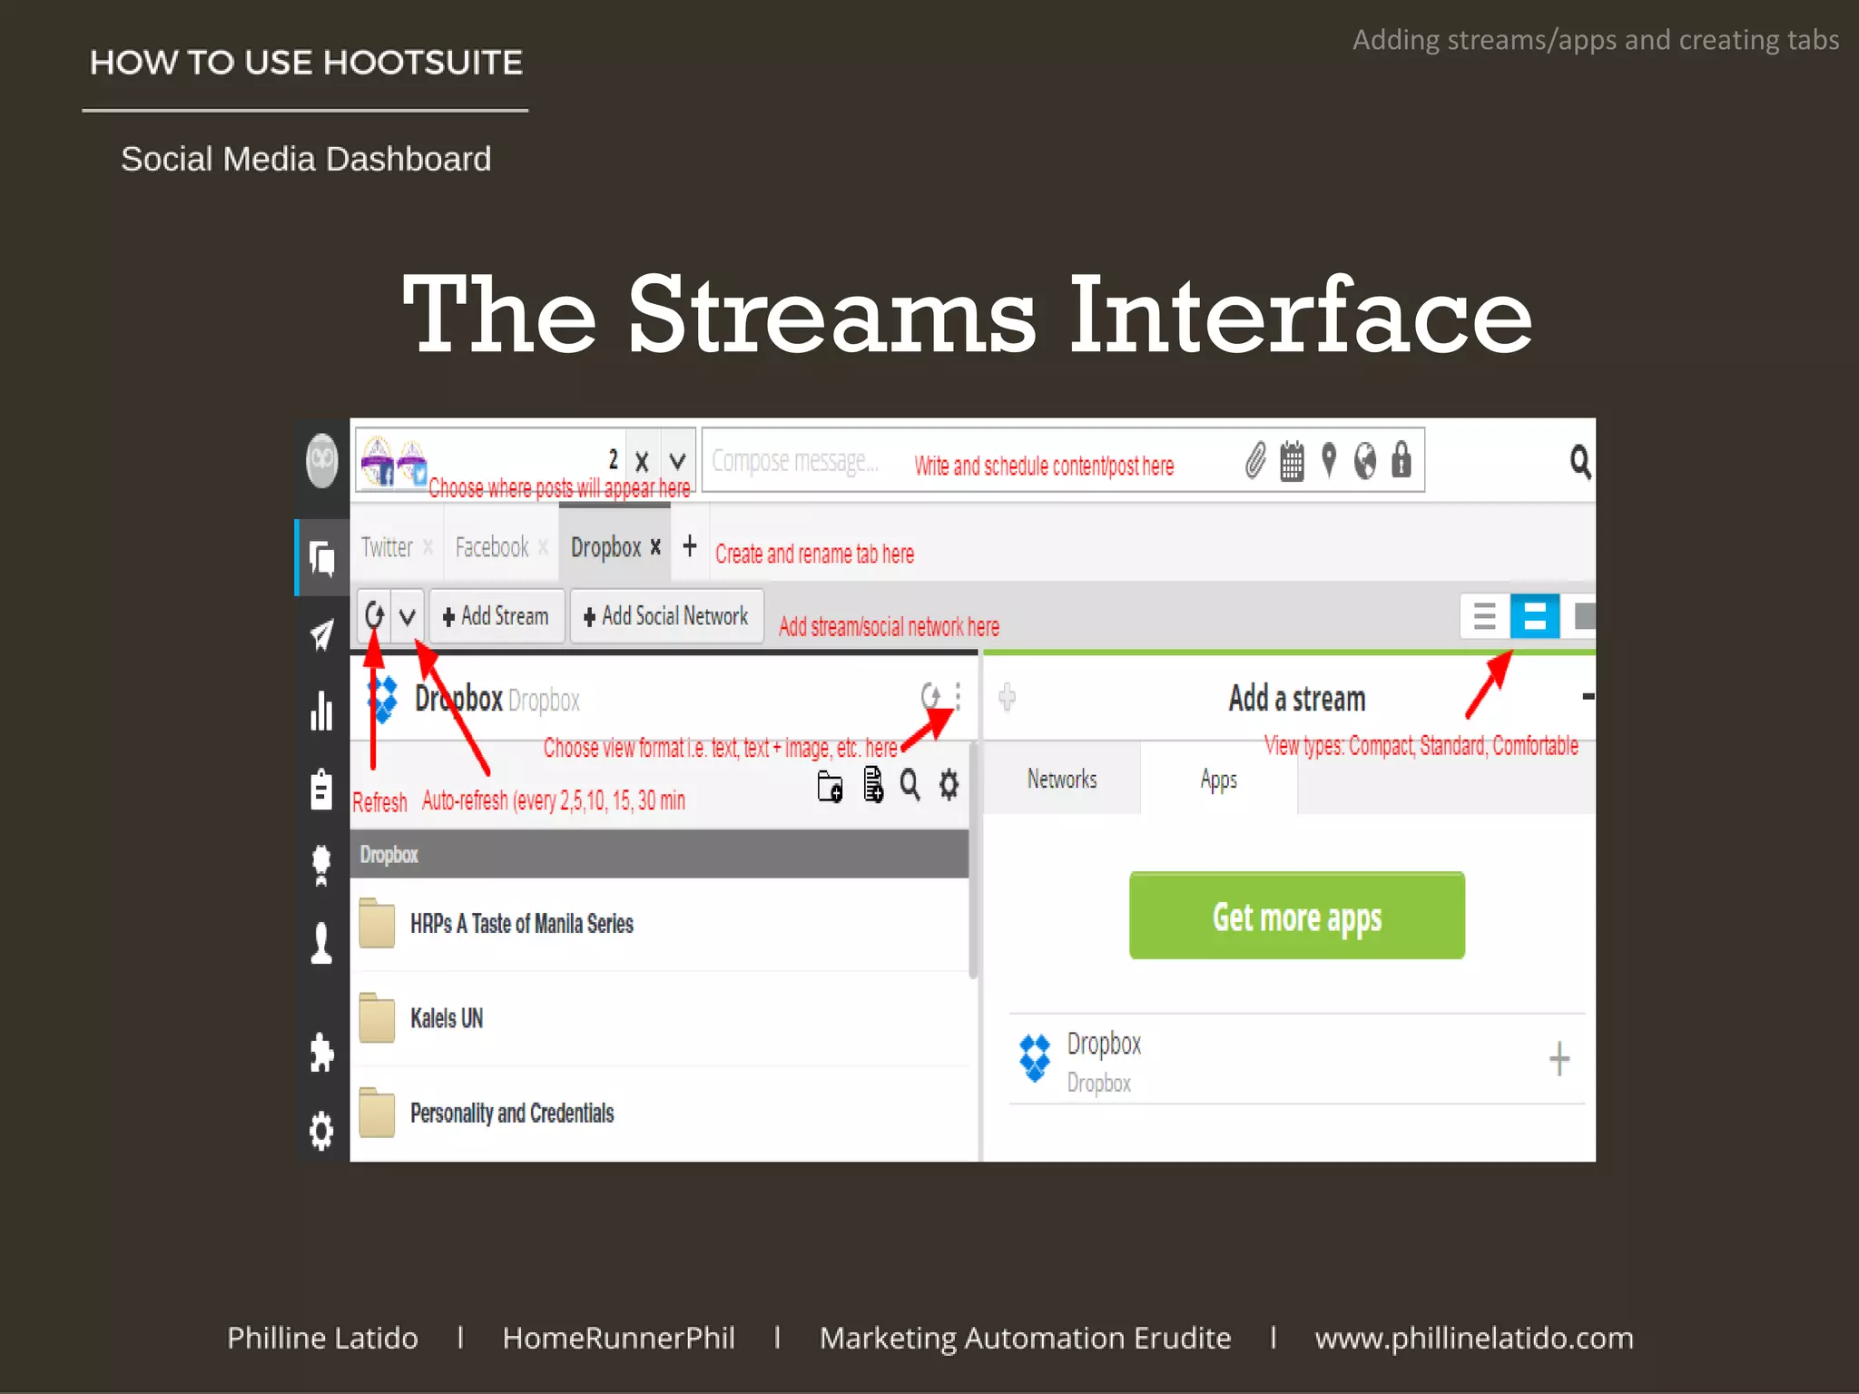This screenshot has height=1394, width=1859.
Task: Click the Dropbox app logo in the Apps list
Action: click(x=1035, y=1058)
